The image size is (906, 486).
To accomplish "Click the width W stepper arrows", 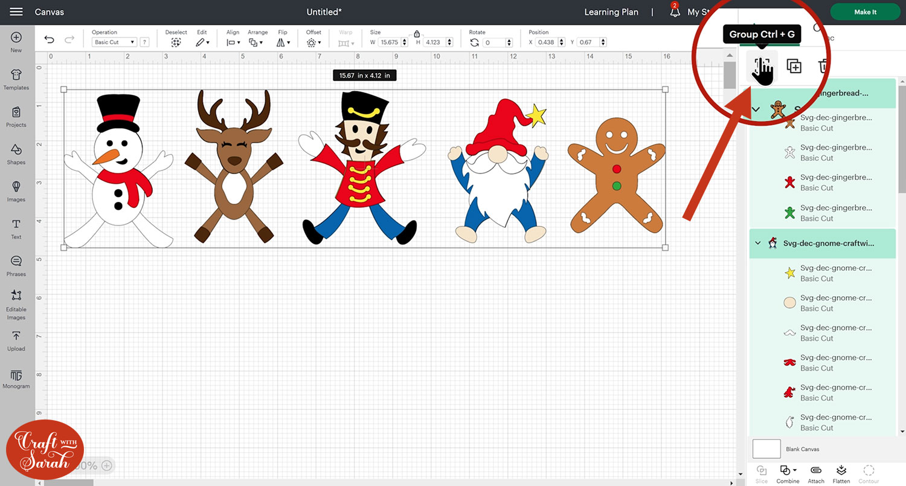I will pos(404,42).
